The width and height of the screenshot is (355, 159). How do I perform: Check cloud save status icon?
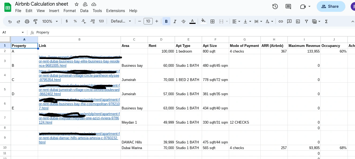click(x=94, y=4)
